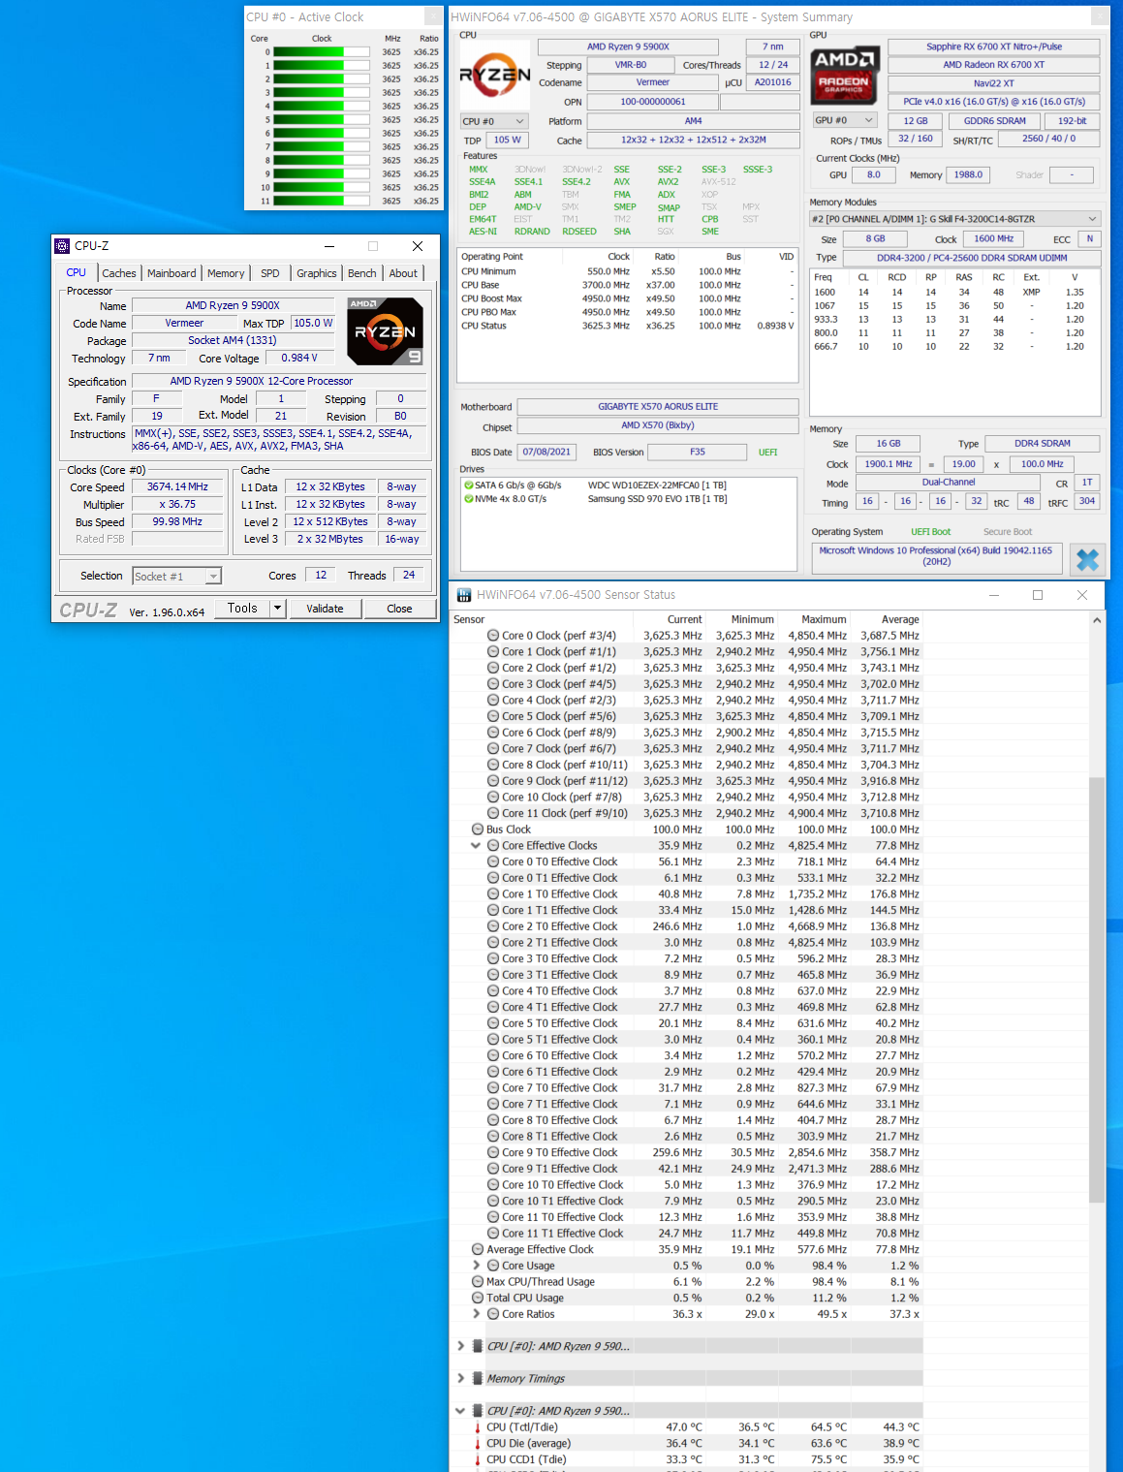The image size is (1123, 1472).
Task: Select the CPU tab in CPU-Z
Action: point(76,272)
